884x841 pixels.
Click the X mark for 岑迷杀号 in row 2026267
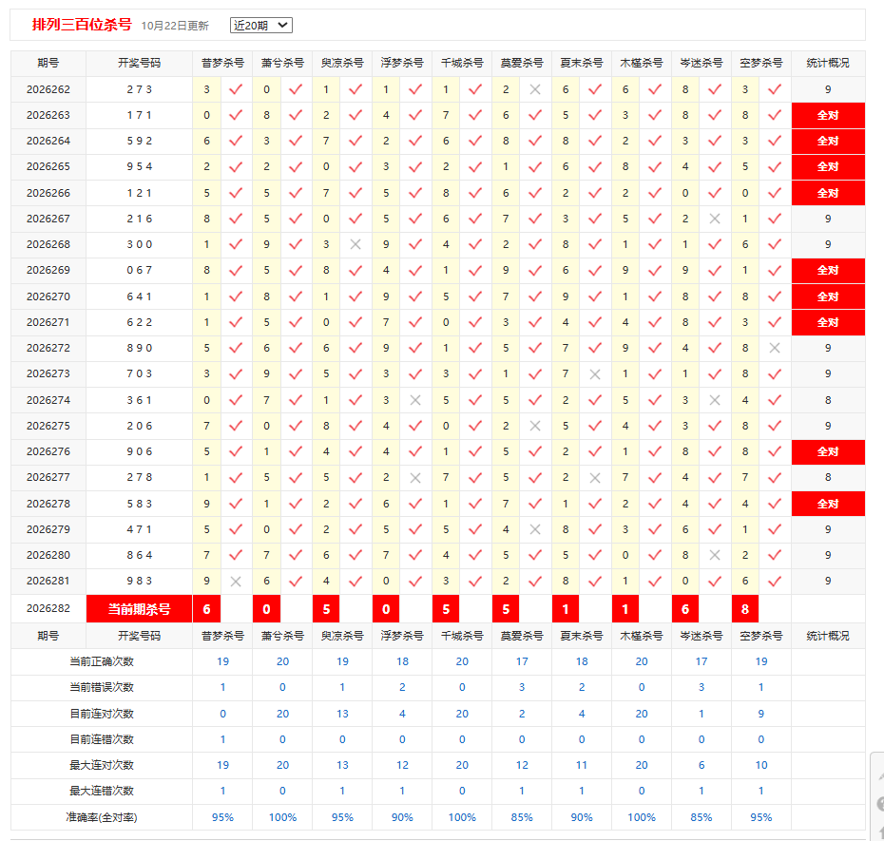click(714, 219)
